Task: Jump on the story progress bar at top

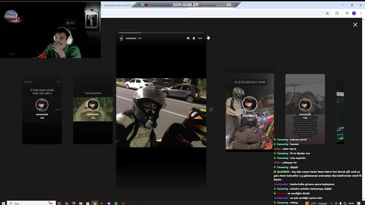Action: click(x=161, y=33)
